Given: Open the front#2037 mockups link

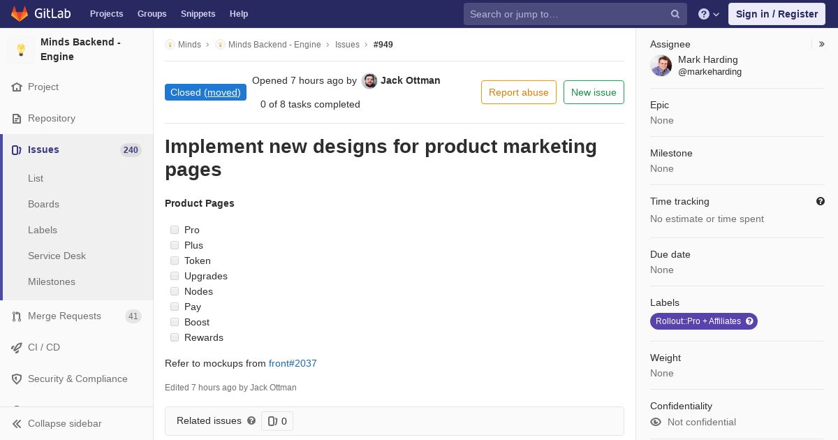Looking at the screenshot, I should click(x=293, y=363).
